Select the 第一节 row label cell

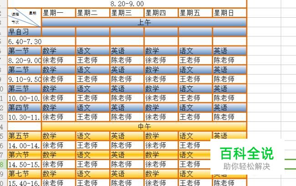[x=24, y=51]
